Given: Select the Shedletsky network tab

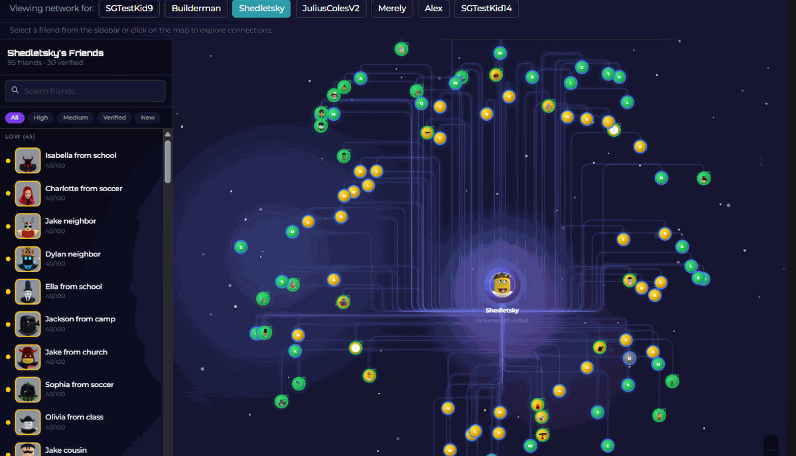Looking at the screenshot, I should click(261, 9).
